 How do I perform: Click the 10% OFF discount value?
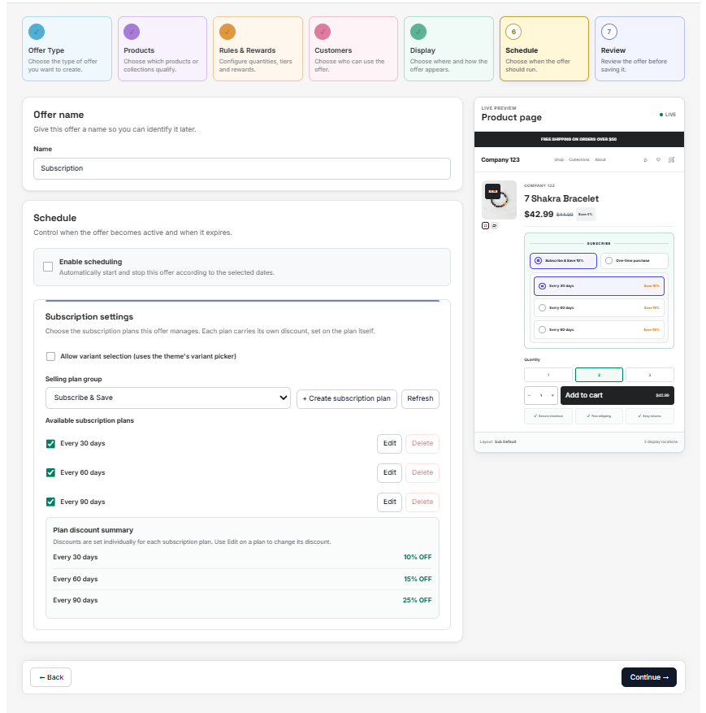coord(418,558)
